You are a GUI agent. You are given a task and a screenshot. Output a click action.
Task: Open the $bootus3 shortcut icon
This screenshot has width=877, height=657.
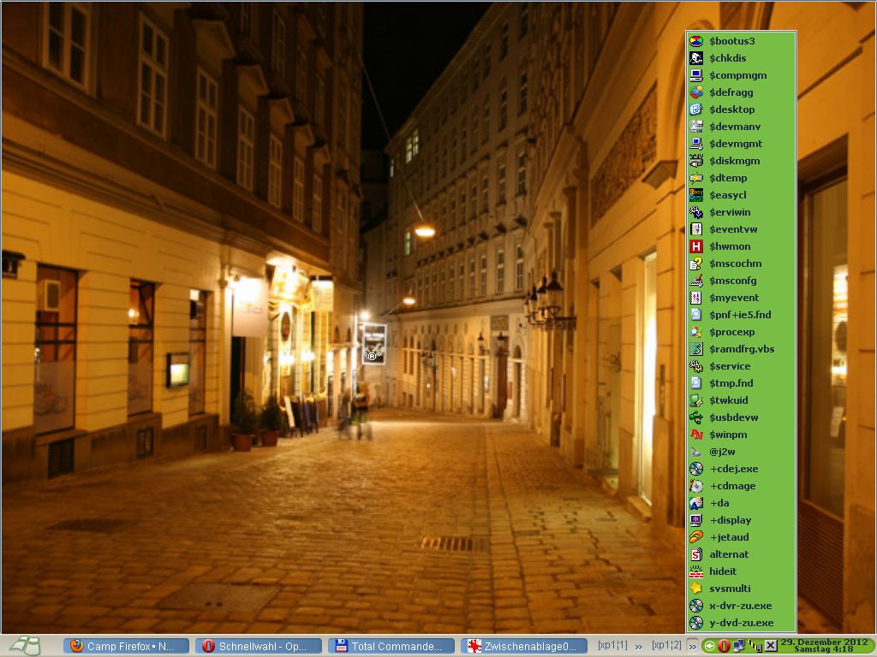point(696,41)
